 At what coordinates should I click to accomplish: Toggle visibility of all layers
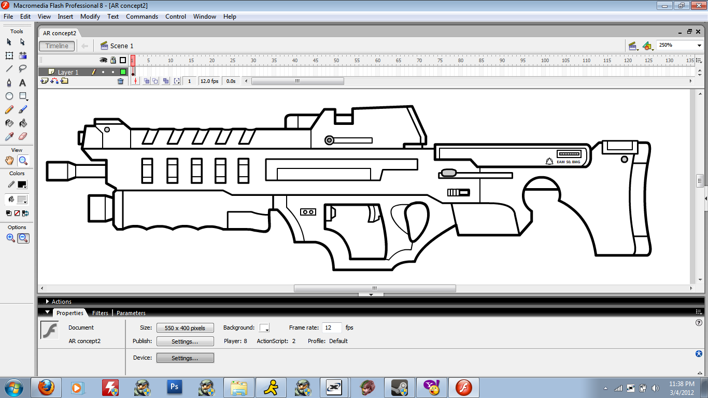[x=103, y=60]
